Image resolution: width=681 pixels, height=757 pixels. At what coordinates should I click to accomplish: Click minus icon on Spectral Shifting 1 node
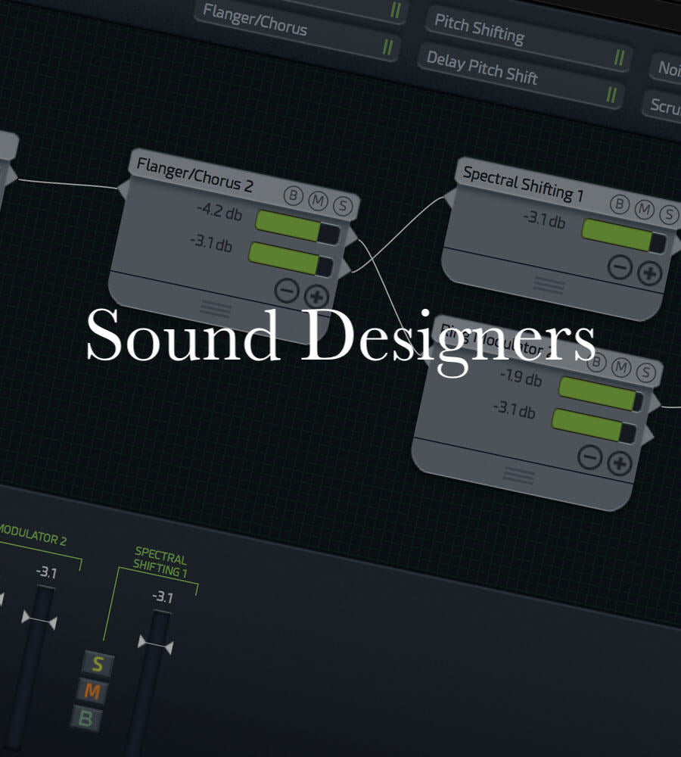pos(620,267)
